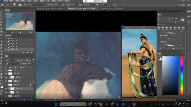Open the 文字(Y) menu
Screen dimensions: 191x107
[29, 1]
